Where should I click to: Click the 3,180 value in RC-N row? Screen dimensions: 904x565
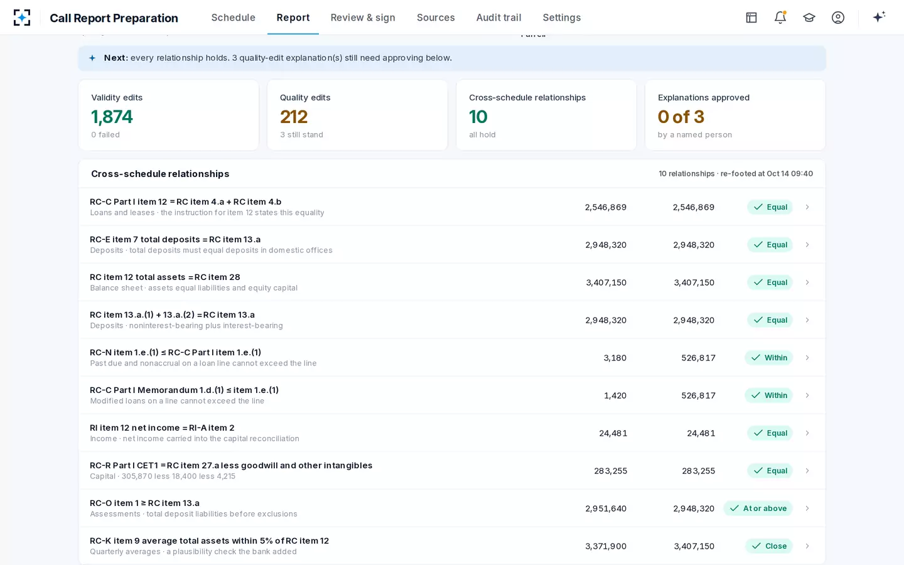click(x=615, y=358)
